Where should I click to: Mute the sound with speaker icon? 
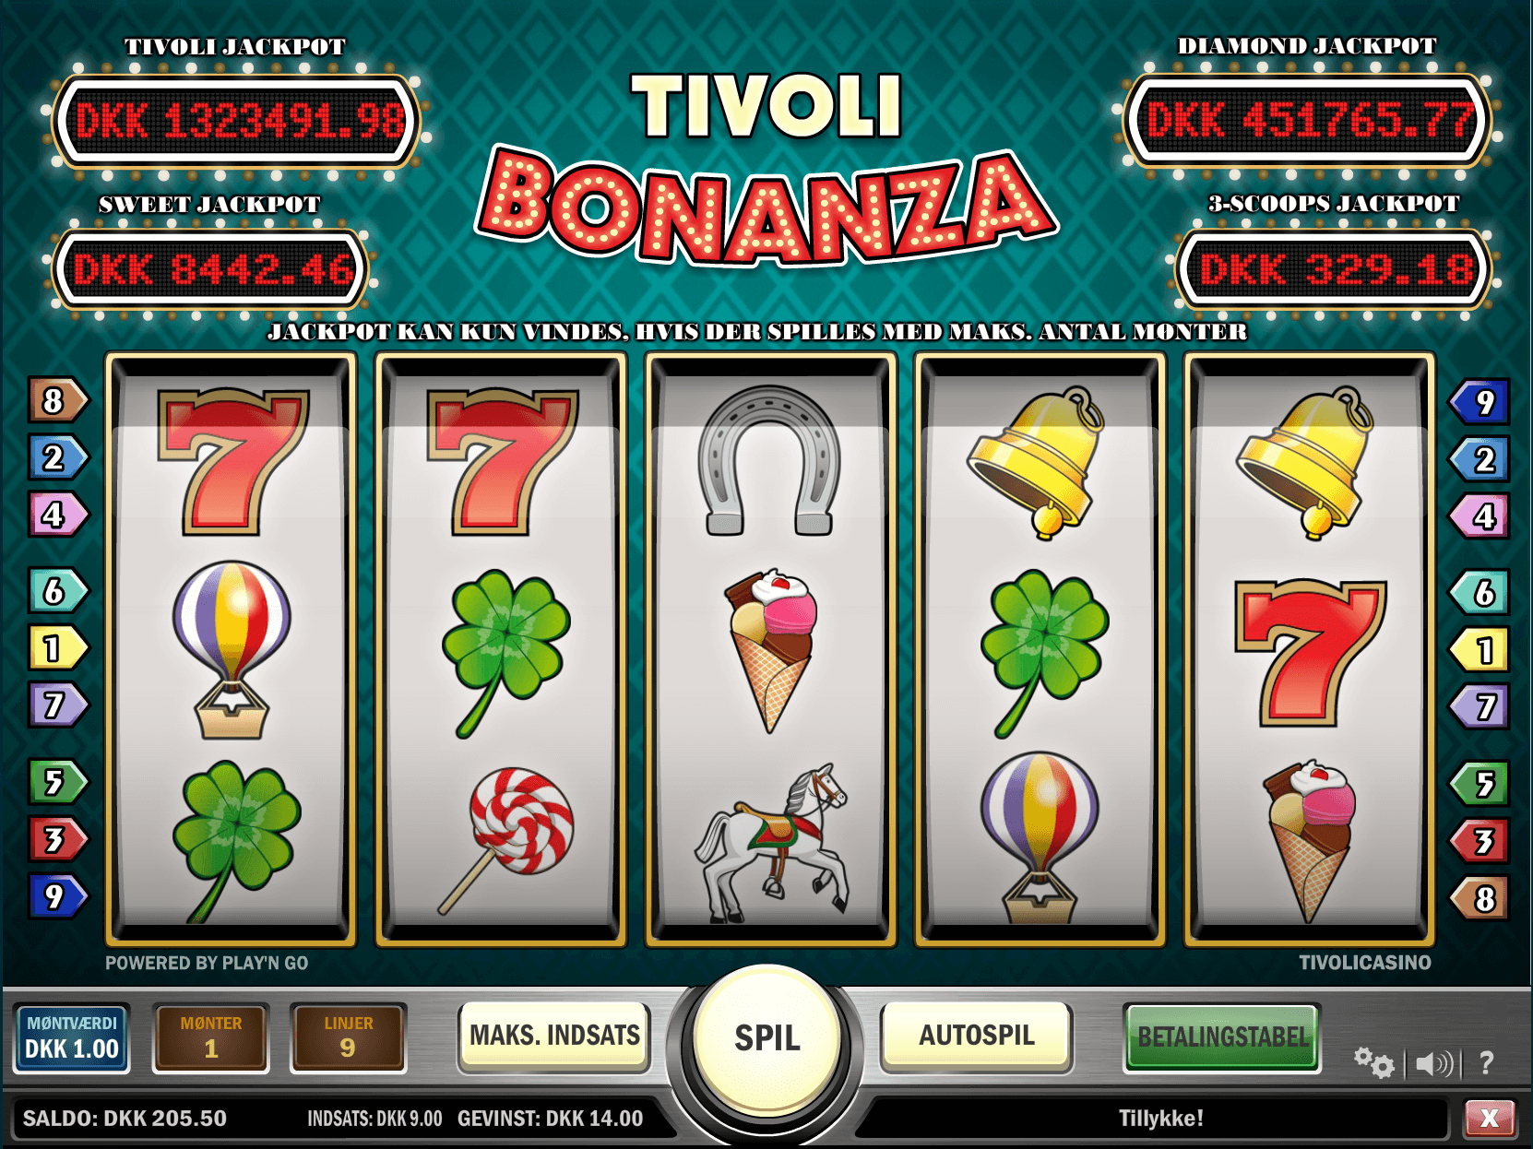pos(1433,1064)
